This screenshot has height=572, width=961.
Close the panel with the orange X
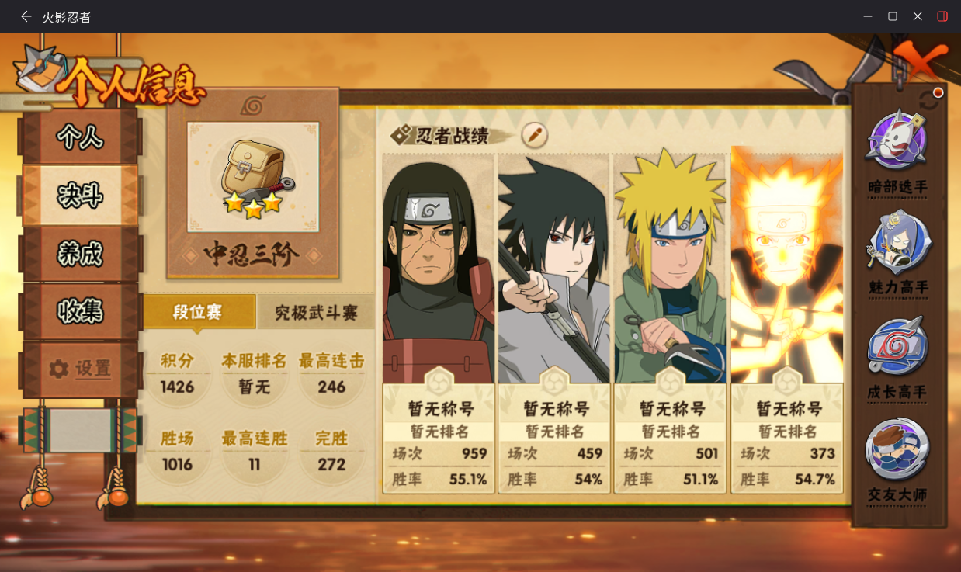(921, 61)
